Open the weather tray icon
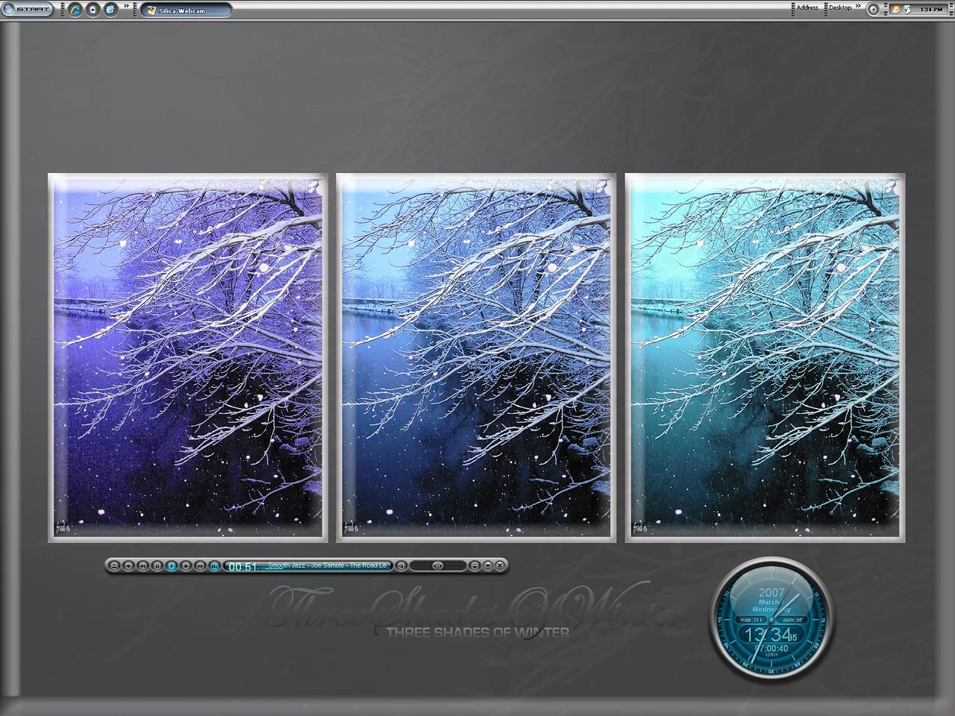This screenshot has width=955, height=716. (895, 10)
